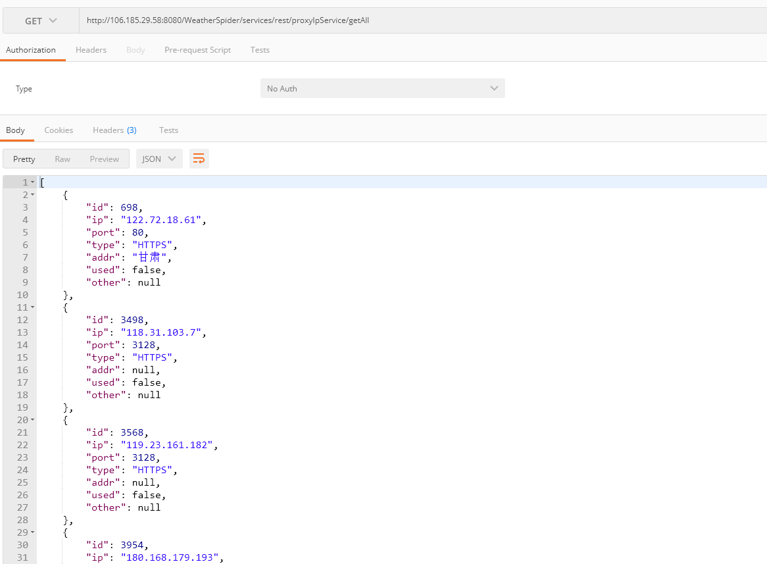Open the No Auth type dropdown
Image resolution: width=767 pixels, height=564 pixels.
pos(382,88)
